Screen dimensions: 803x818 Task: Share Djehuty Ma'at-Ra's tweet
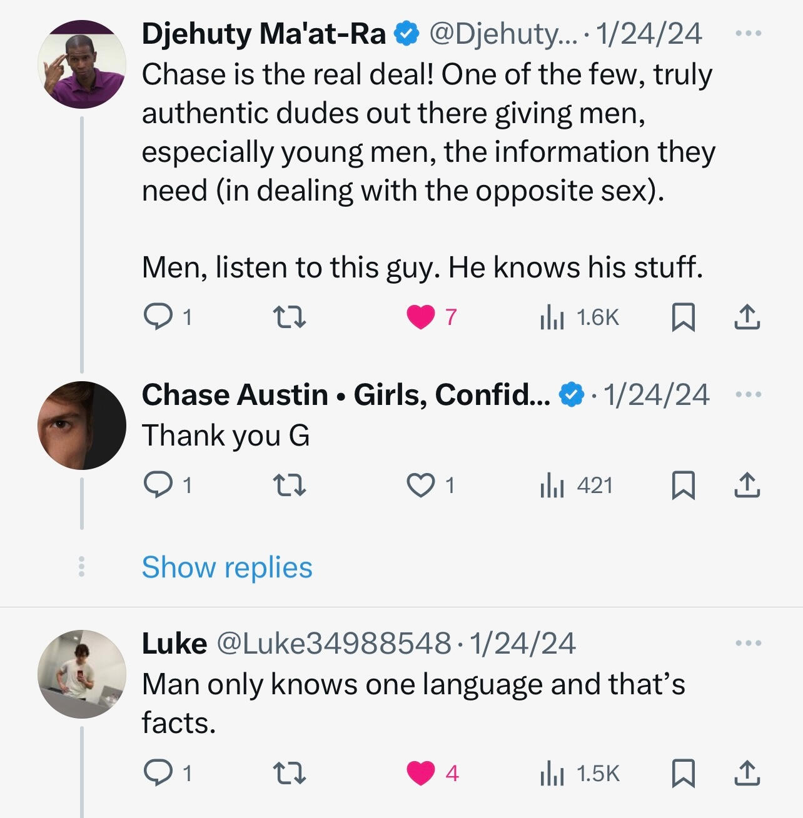click(747, 317)
